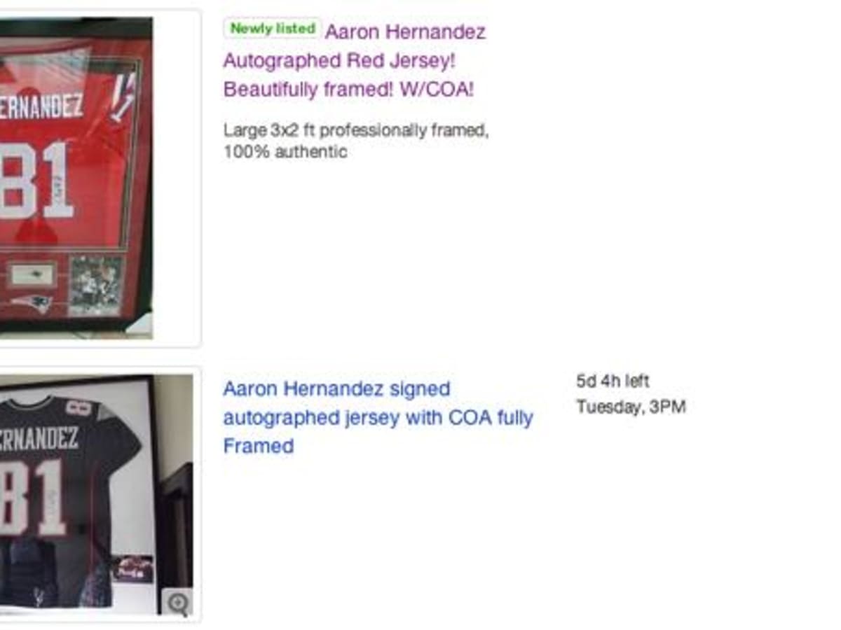Open Aaron Hernandez Autographed Red Jersey listing link
Image resolution: width=841 pixels, height=630 pixels.
(x=355, y=60)
